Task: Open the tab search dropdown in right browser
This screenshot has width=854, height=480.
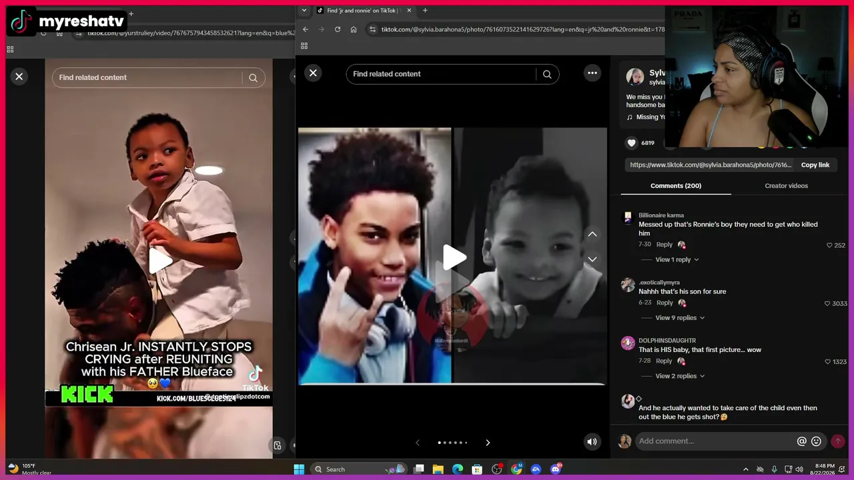Action: [304, 10]
